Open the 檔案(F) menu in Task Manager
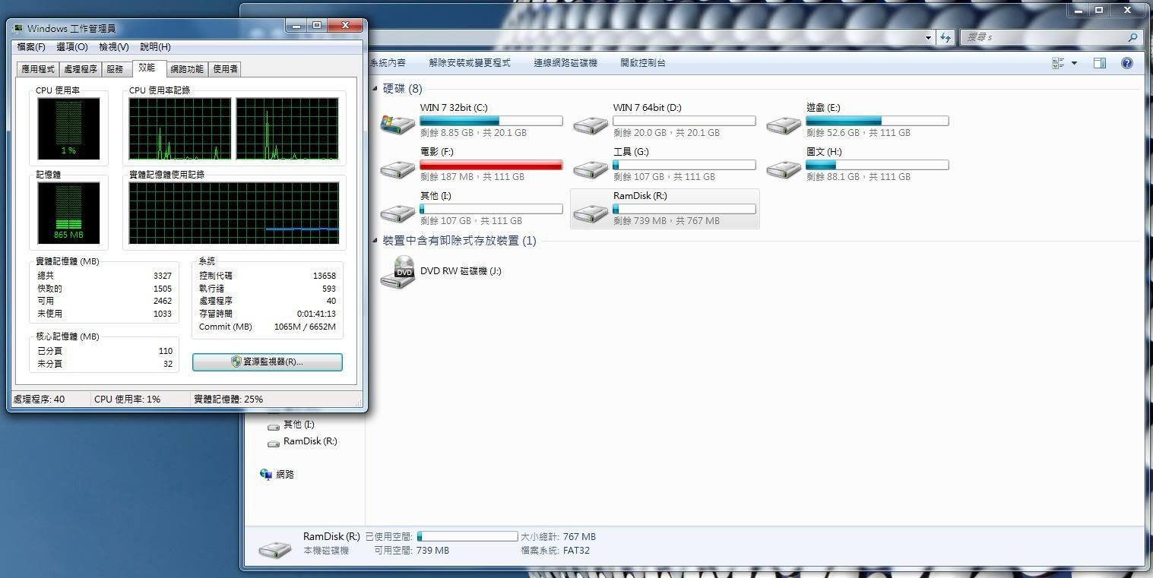Screen dimensions: 1153x578 pyautogui.click(x=31, y=47)
